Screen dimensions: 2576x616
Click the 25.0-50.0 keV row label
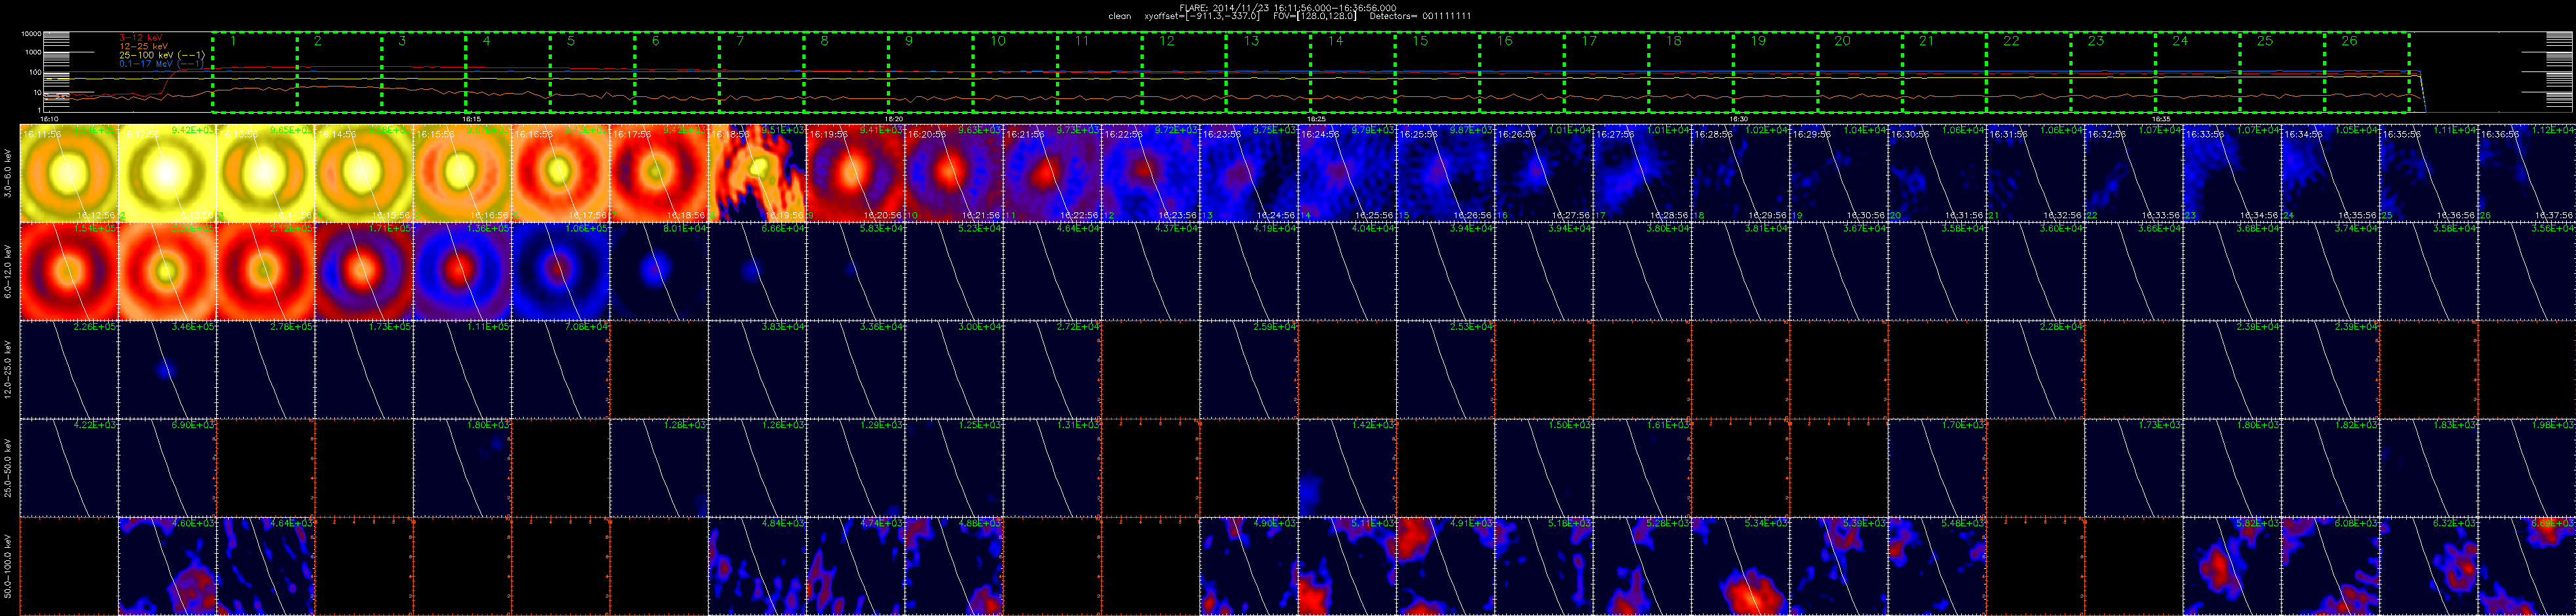pyautogui.click(x=8, y=467)
